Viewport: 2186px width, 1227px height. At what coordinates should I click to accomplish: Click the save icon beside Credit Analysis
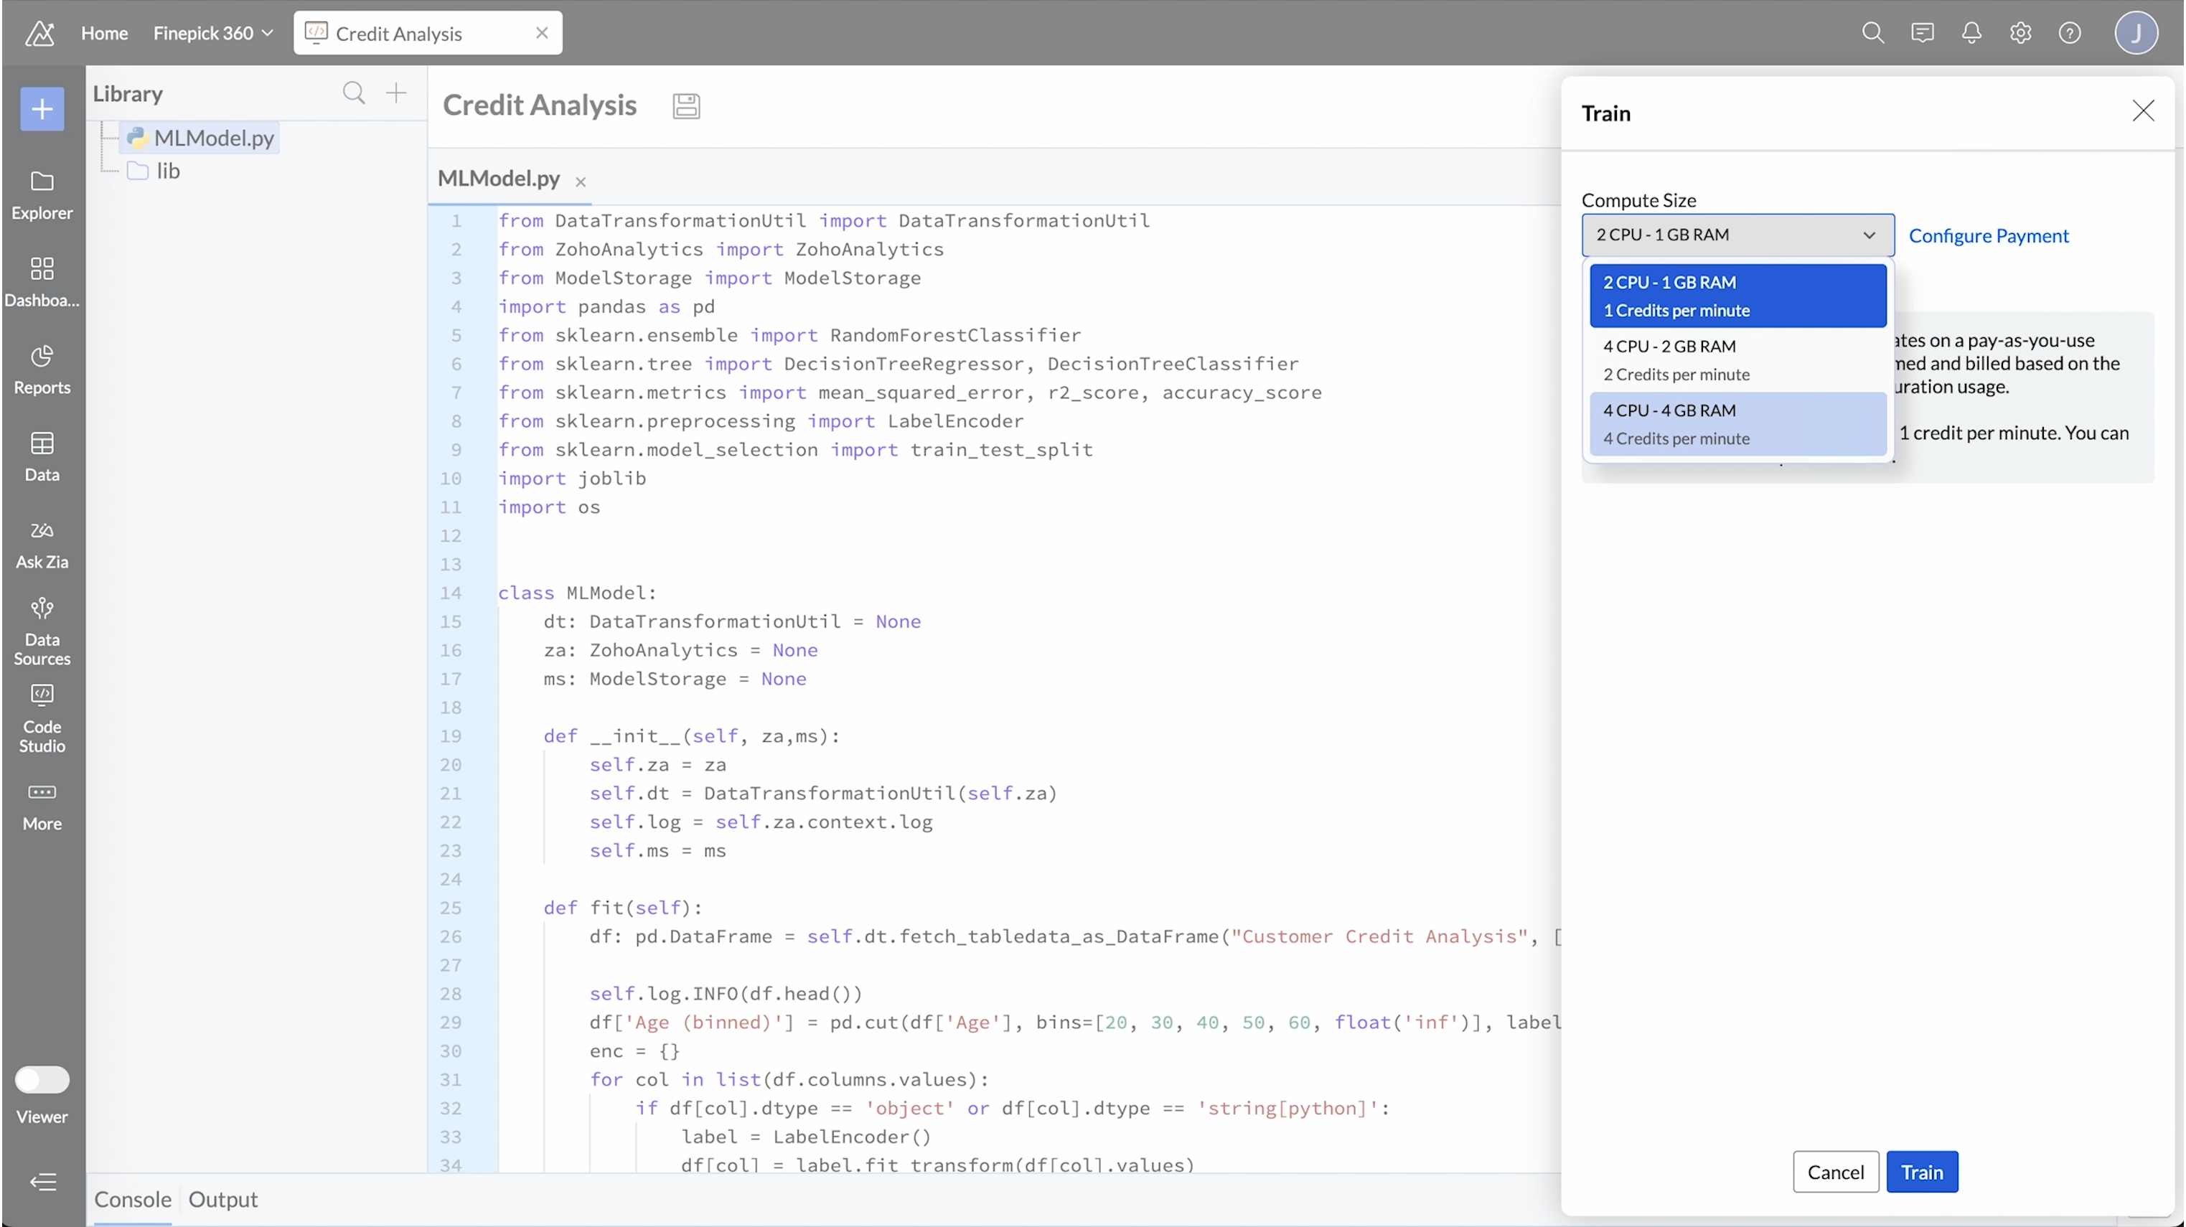click(x=685, y=106)
